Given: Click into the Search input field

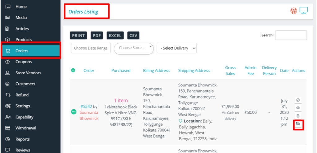Looking at the screenshot, I should (x=291, y=35).
